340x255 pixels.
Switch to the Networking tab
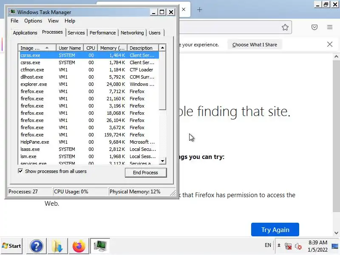[x=132, y=33]
